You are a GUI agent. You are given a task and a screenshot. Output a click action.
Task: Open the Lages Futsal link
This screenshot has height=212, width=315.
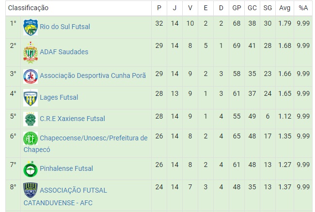[x=59, y=97]
